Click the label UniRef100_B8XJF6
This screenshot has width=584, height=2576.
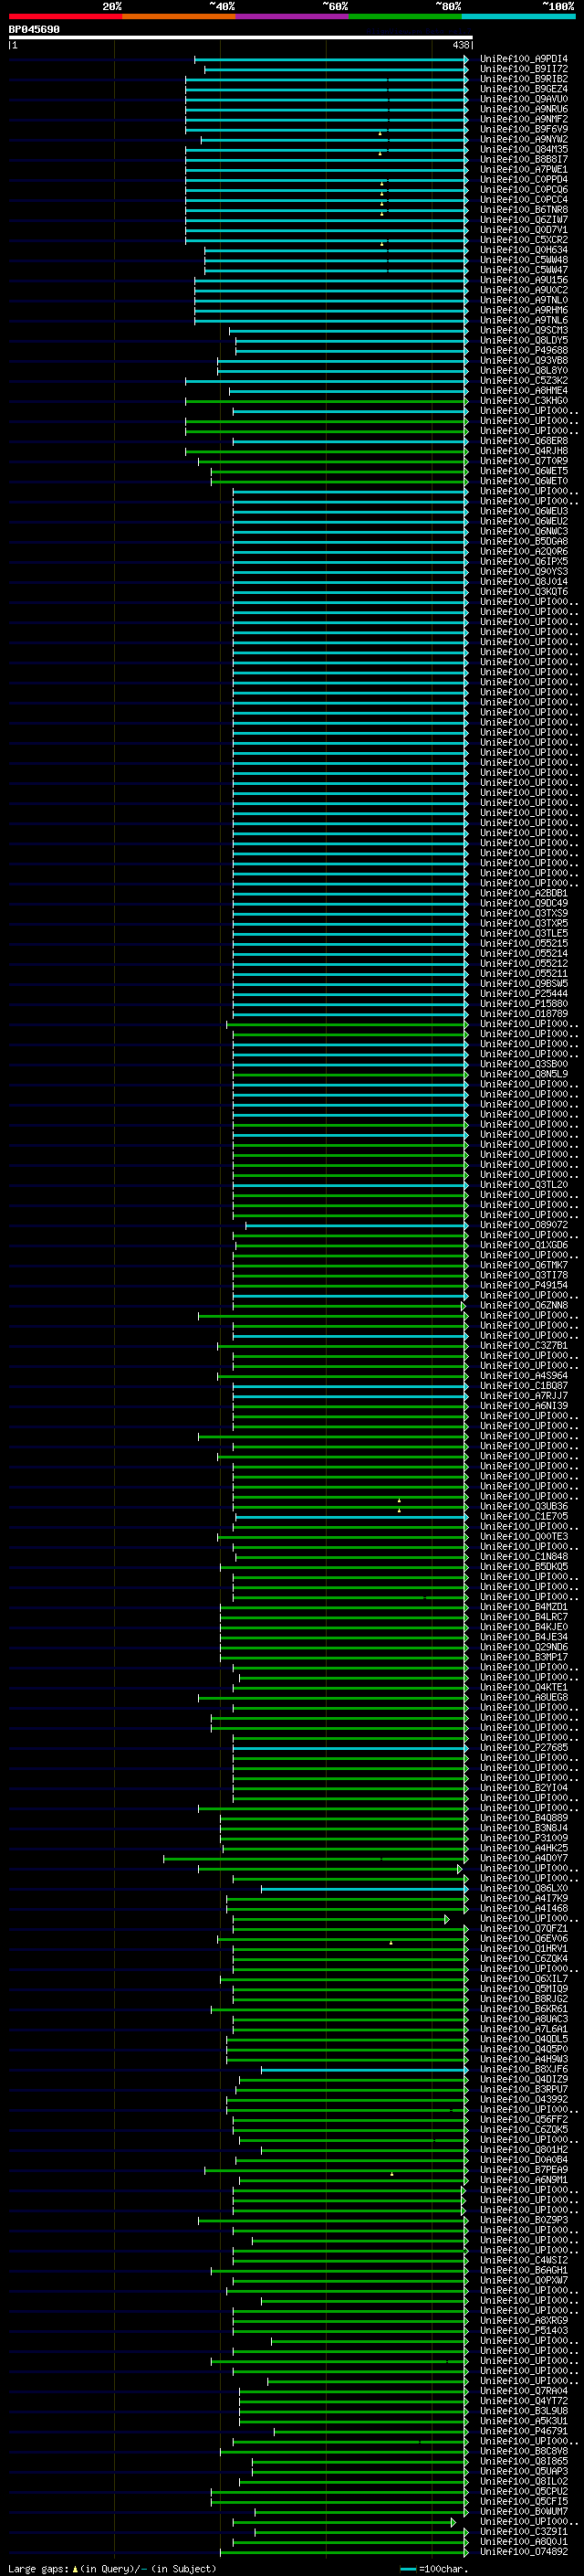[x=523, y=2069]
